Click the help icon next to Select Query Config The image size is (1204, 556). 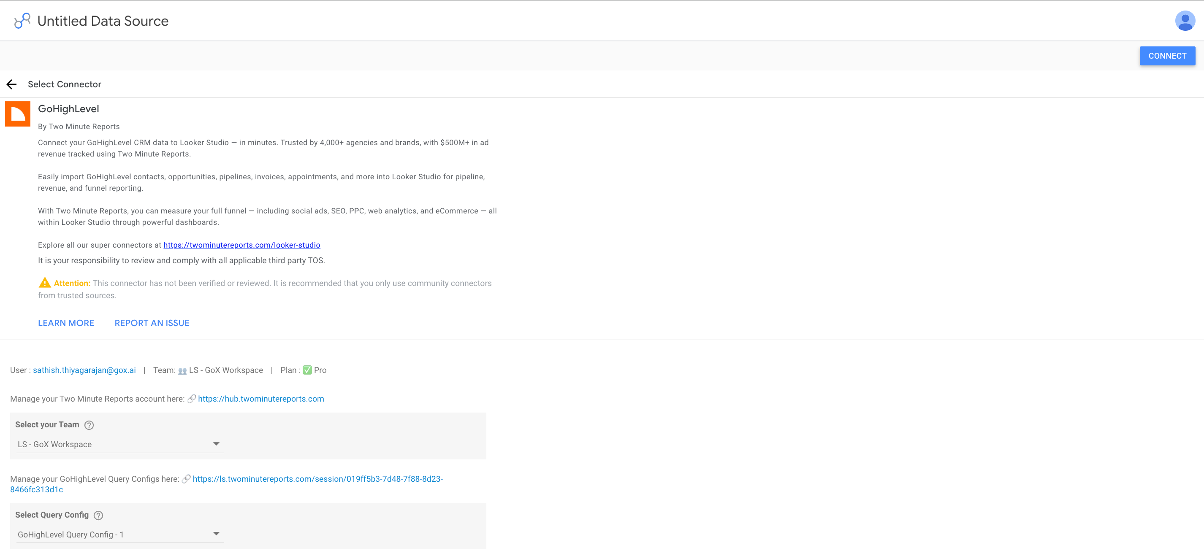pos(98,515)
